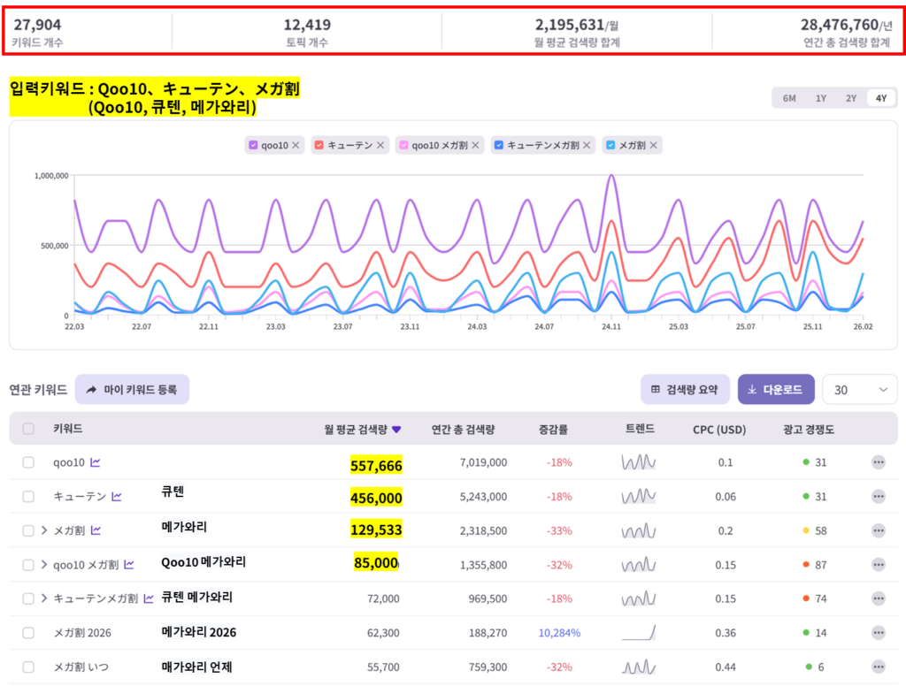Remove the qoo10 chip from chart legend

(296, 145)
